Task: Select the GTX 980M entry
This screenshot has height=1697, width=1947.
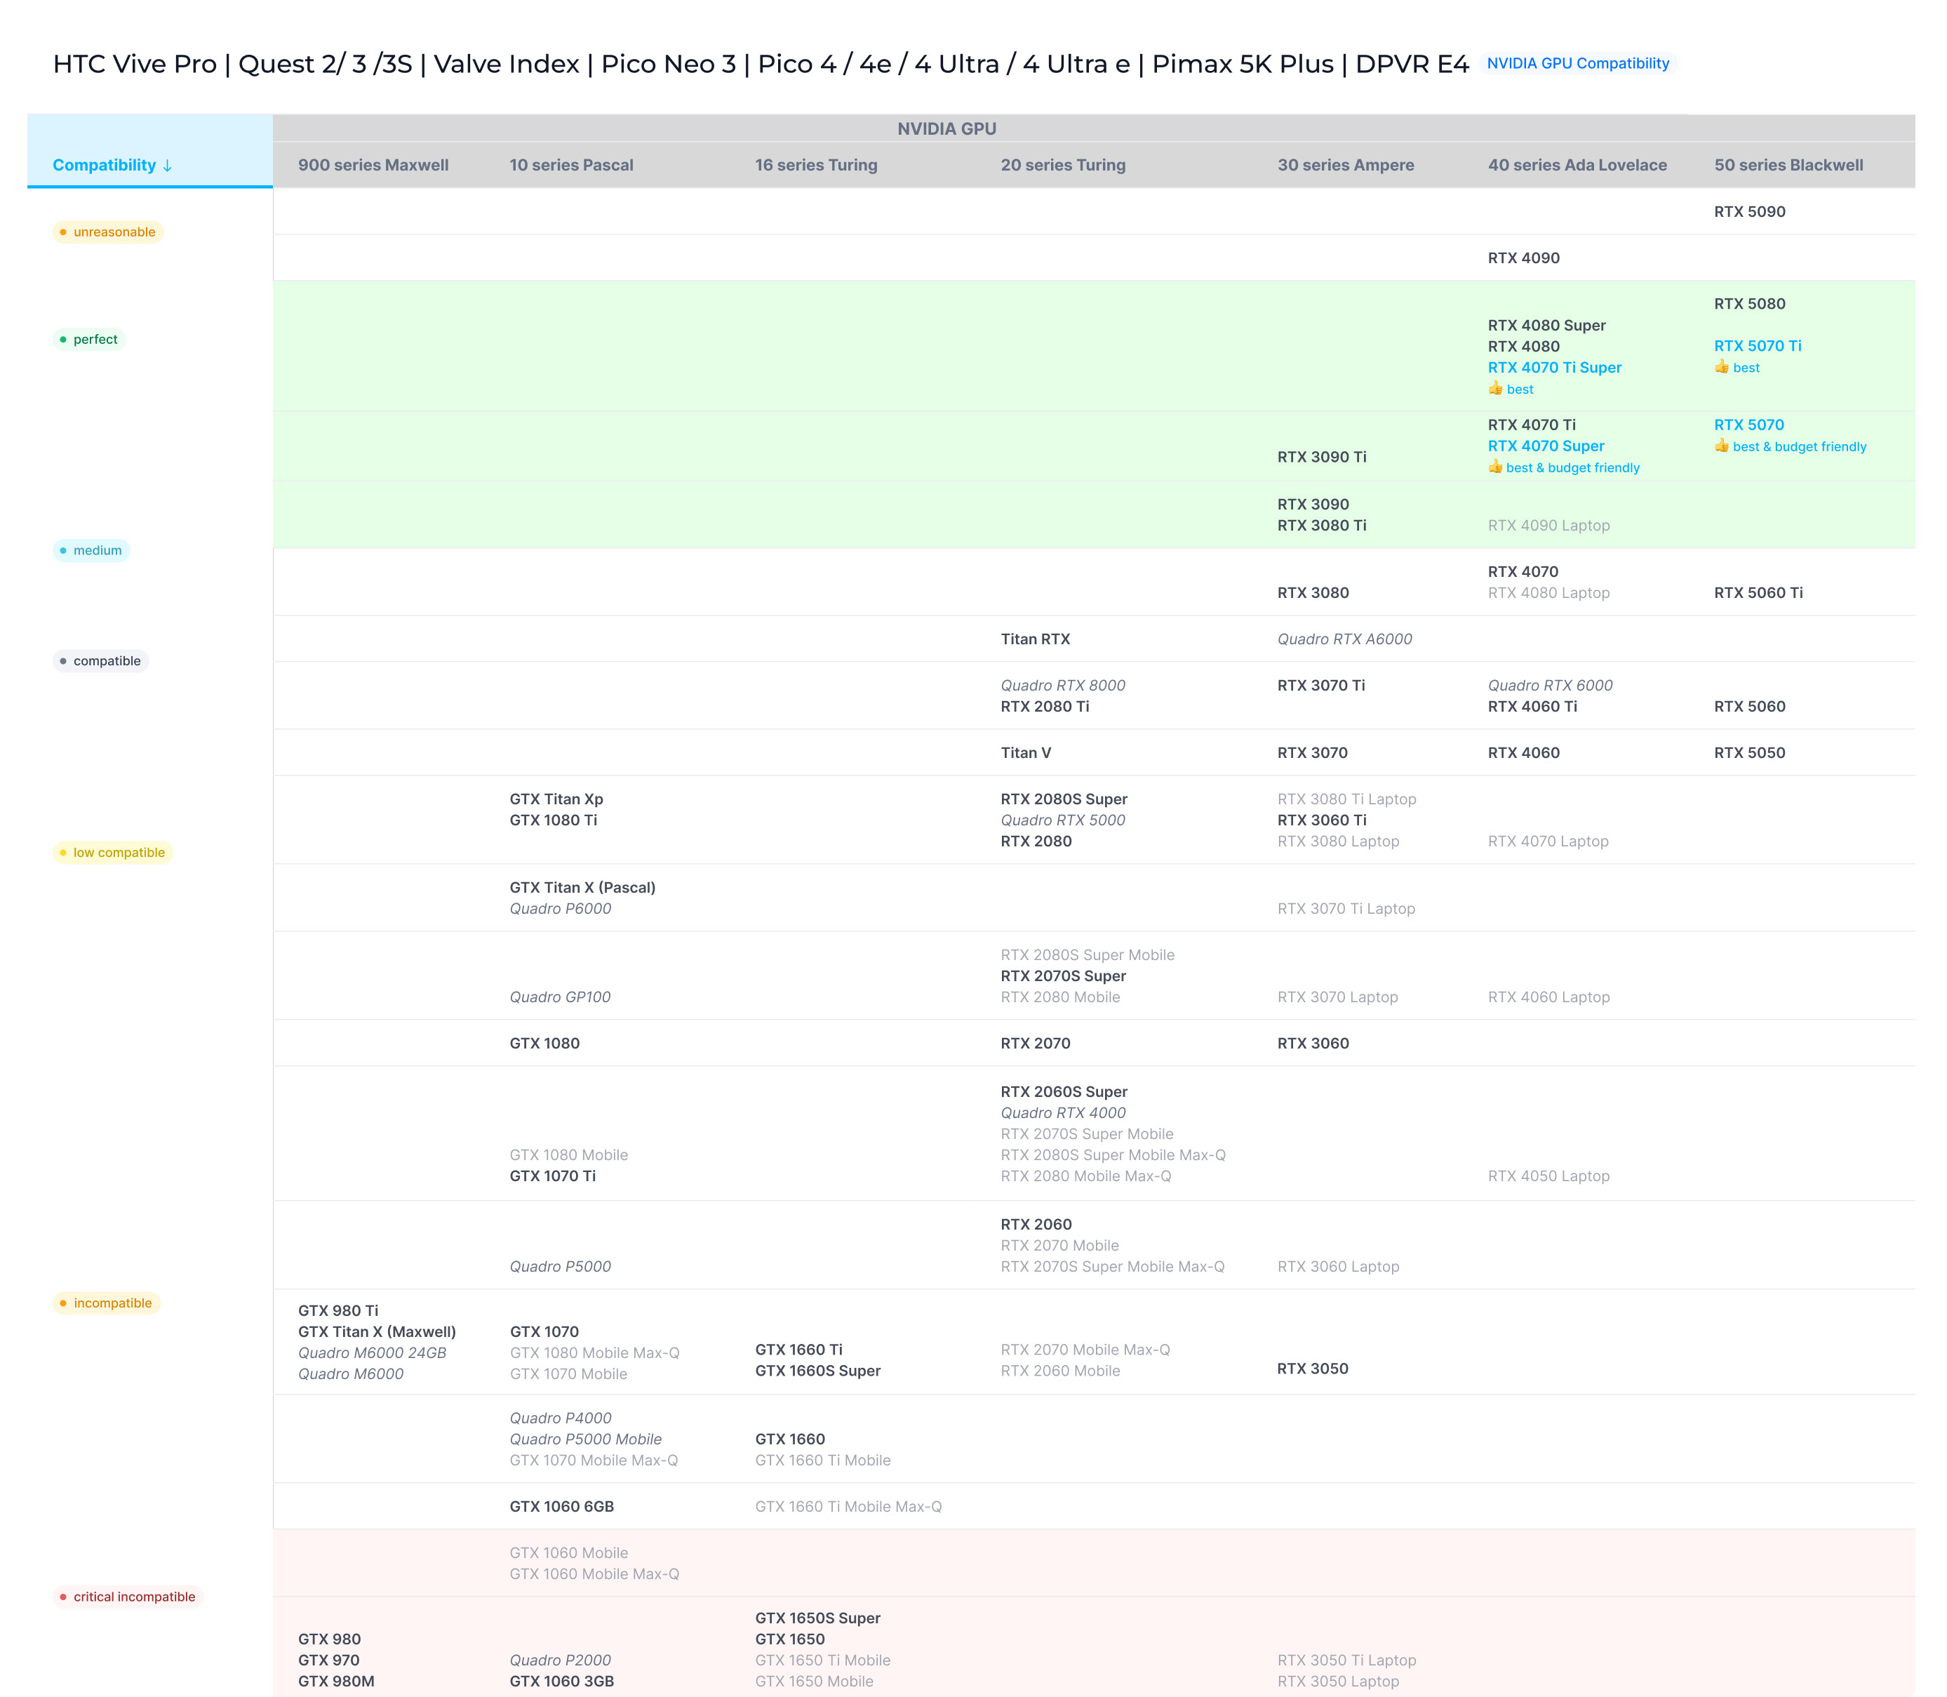Action: [x=336, y=1682]
